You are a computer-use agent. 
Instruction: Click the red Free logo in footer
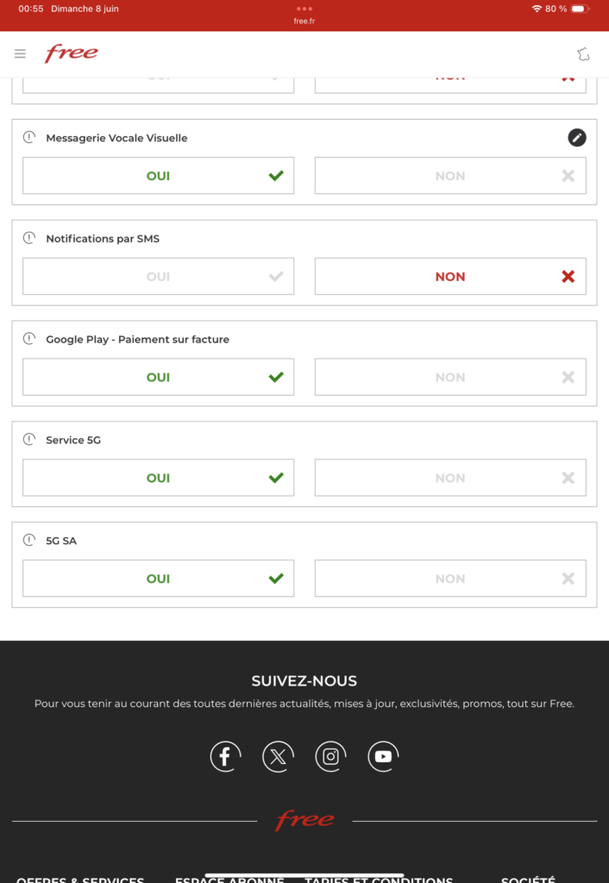(304, 820)
